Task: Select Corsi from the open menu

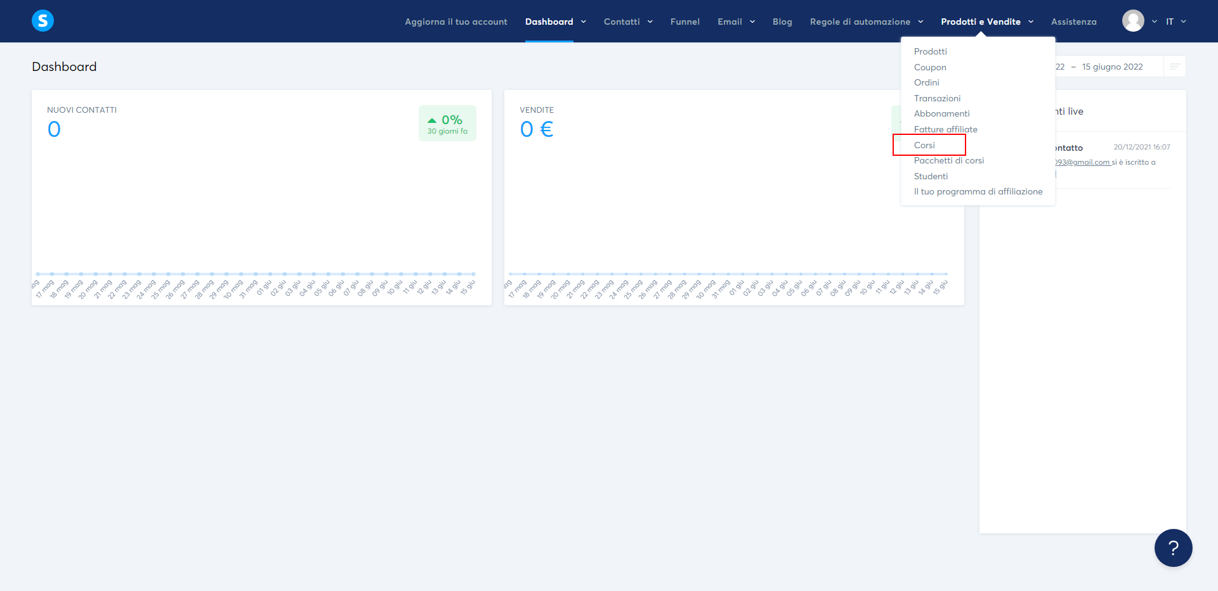Action: [924, 144]
